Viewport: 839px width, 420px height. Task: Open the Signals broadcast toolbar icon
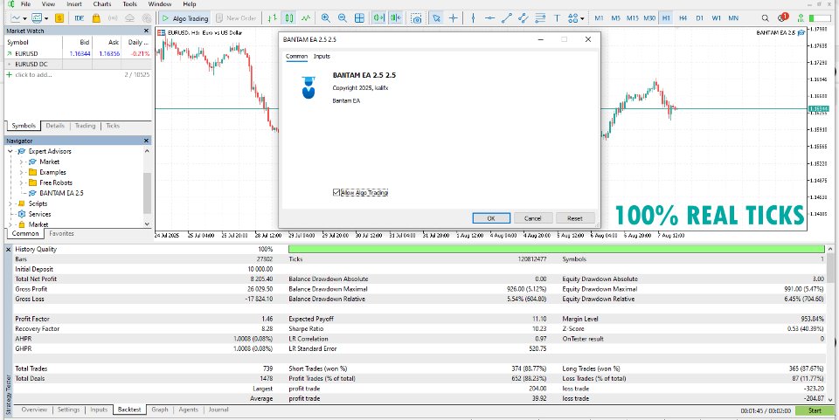point(113,18)
